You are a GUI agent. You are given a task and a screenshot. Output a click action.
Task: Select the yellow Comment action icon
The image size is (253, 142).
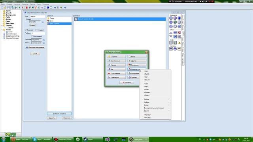tap(179, 43)
